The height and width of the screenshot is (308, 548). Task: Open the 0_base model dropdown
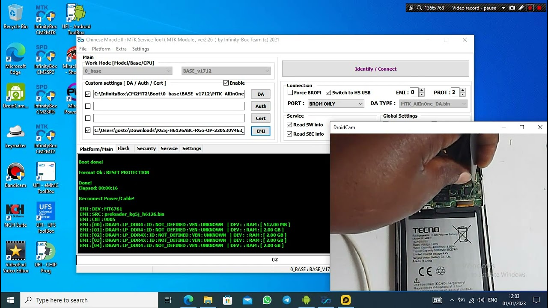[x=128, y=71]
